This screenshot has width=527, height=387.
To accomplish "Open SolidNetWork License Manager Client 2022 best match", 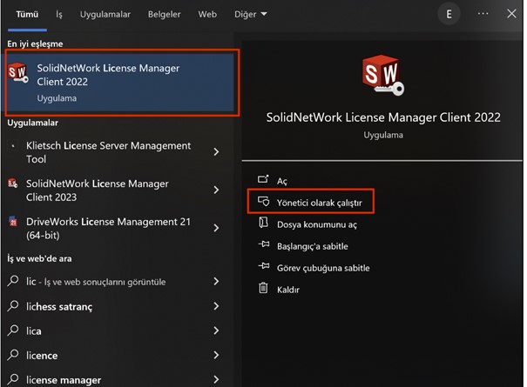I will pos(122,82).
